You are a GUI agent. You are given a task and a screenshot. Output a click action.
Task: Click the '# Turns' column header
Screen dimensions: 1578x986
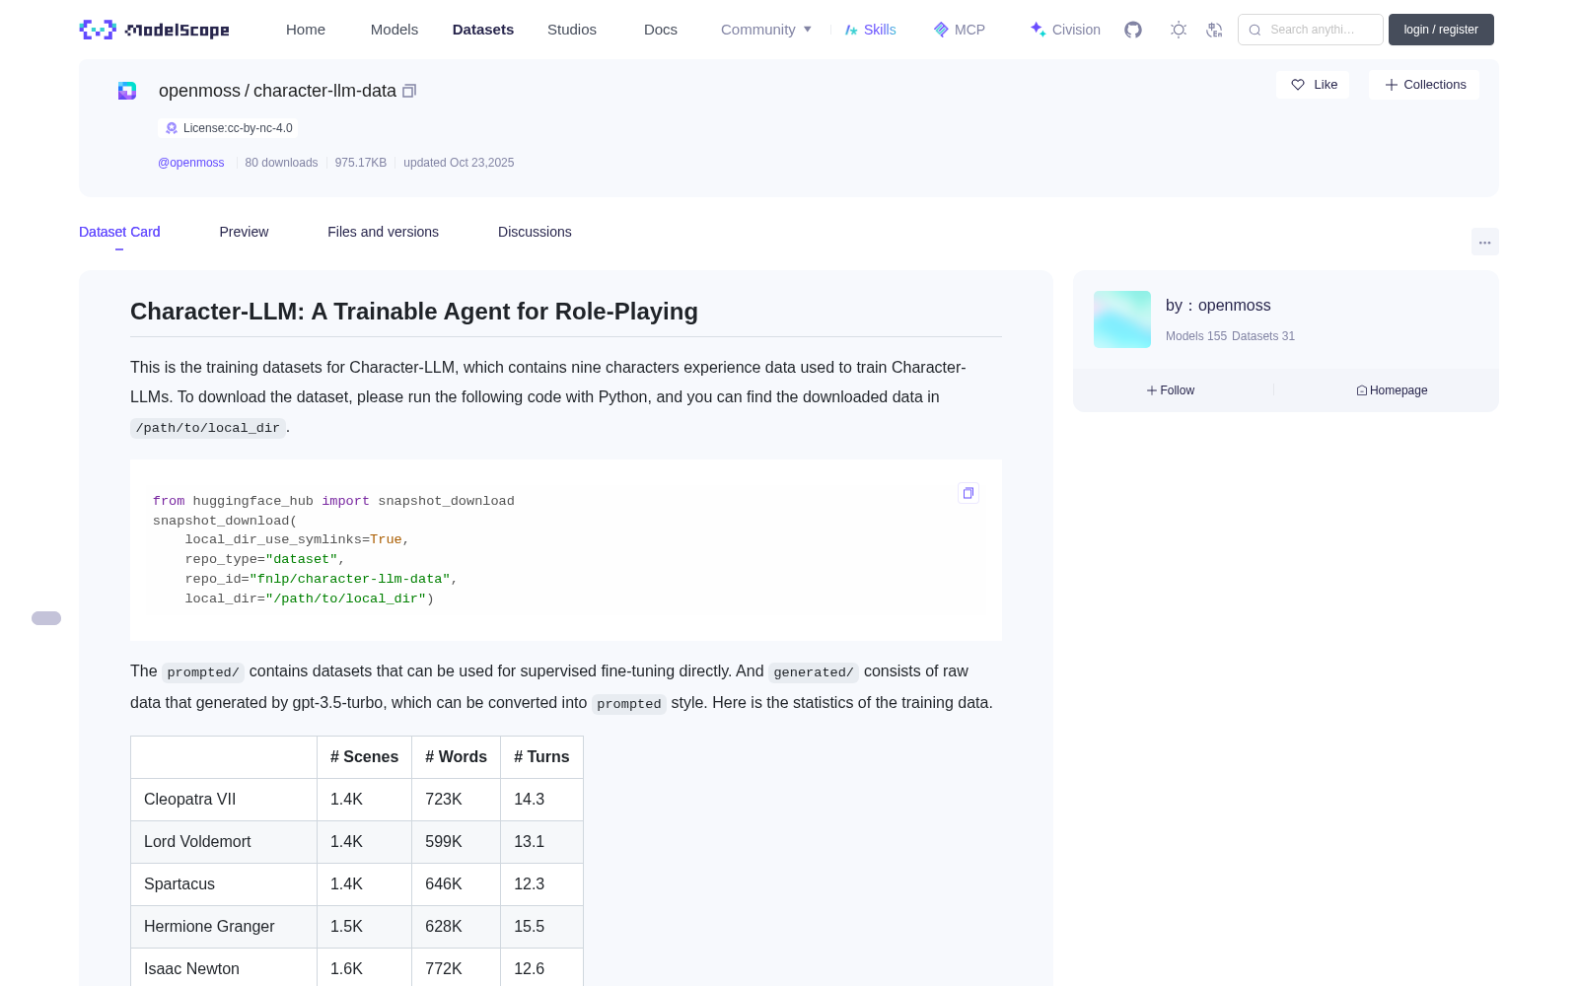tap(541, 757)
